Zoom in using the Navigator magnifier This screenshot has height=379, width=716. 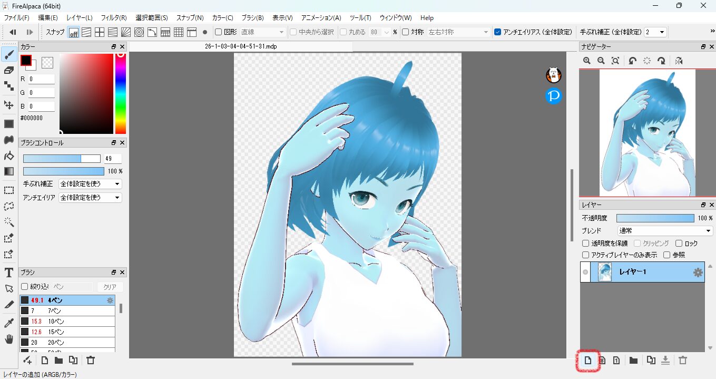587,61
